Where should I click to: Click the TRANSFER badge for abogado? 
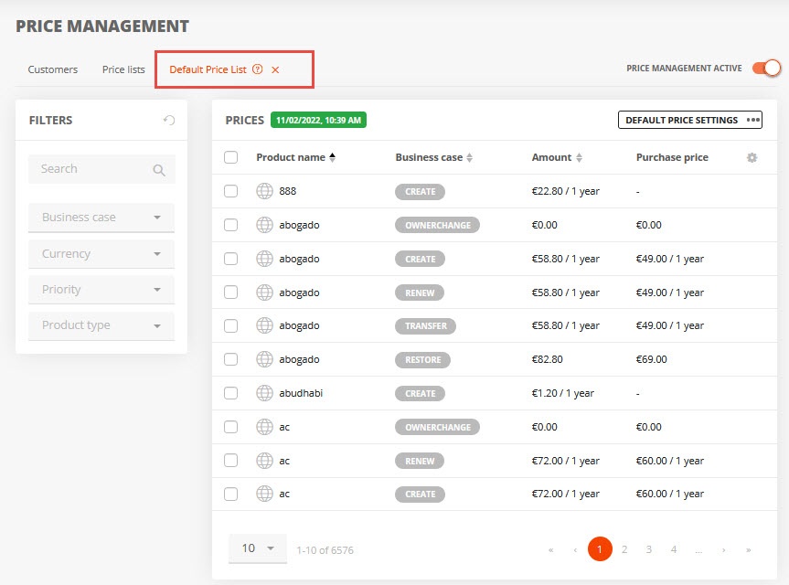(x=426, y=326)
